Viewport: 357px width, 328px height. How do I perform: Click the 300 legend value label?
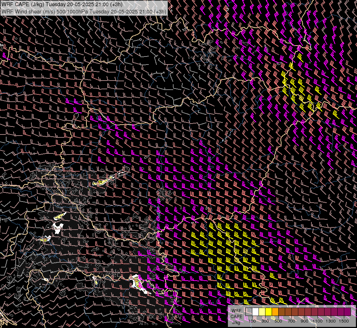(x=265, y=321)
